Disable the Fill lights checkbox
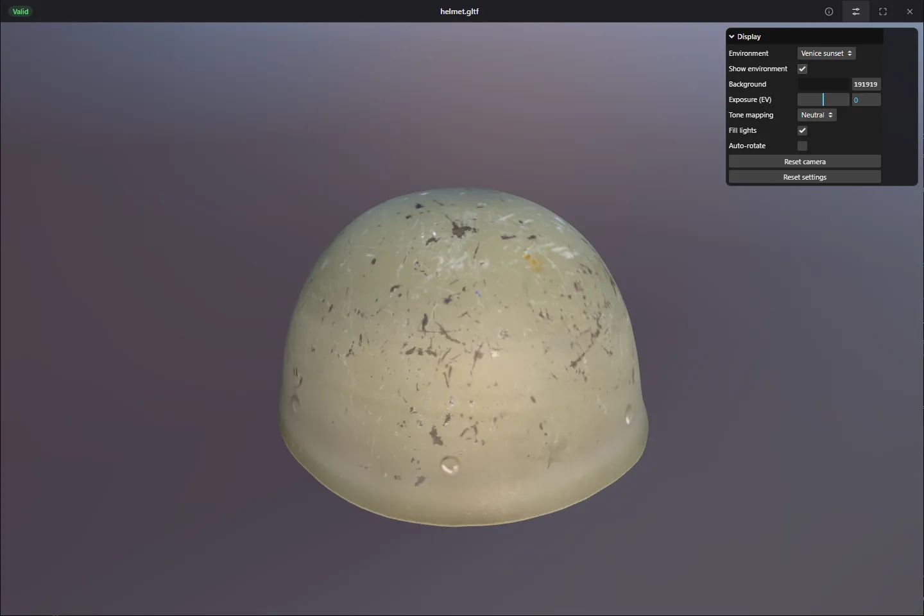The width and height of the screenshot is (924, 616). [x=802, y=130]
